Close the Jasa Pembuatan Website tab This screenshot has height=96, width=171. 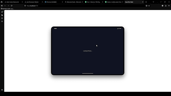(x=42, y=2)
